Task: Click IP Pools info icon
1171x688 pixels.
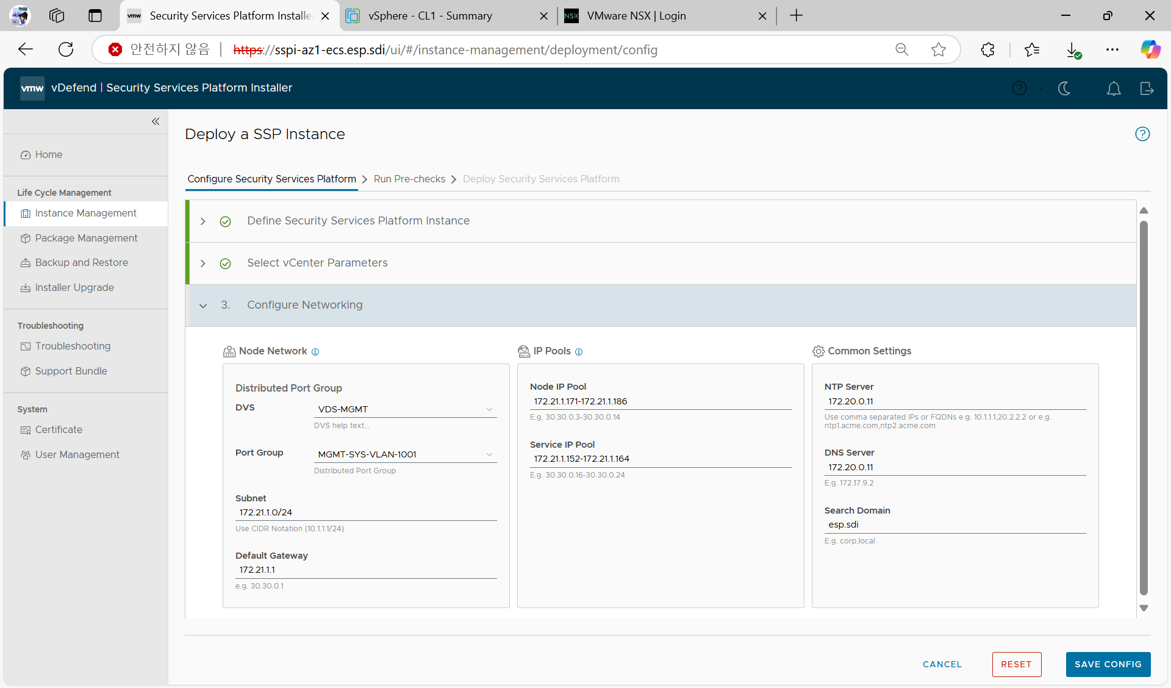Action: [x=579, y=352]
